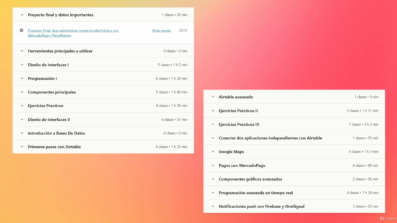The height and width of the screenshot is (223, 397).
Task: Expand the Componentes gráficos avanzados chevron
Action: 213,179
